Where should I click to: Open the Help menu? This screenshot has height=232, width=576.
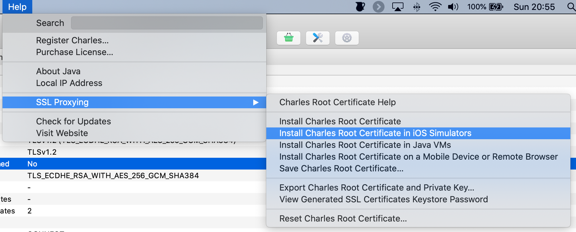(17, 7)
